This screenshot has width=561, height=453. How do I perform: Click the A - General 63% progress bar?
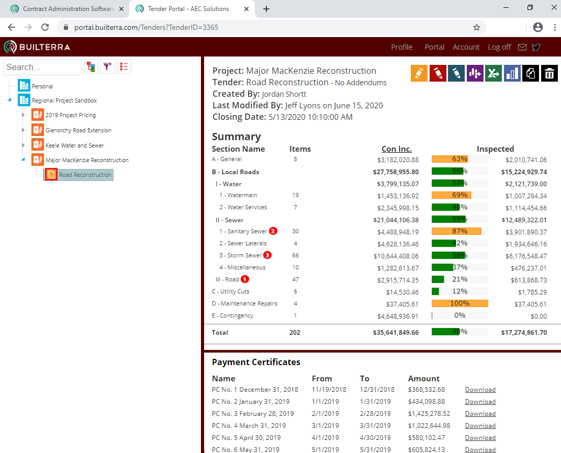(x=460, y=159)
